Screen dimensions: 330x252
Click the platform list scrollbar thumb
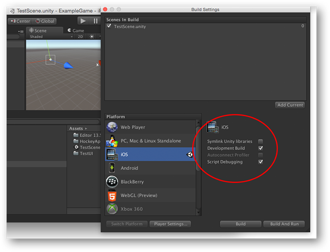(198, 149)
